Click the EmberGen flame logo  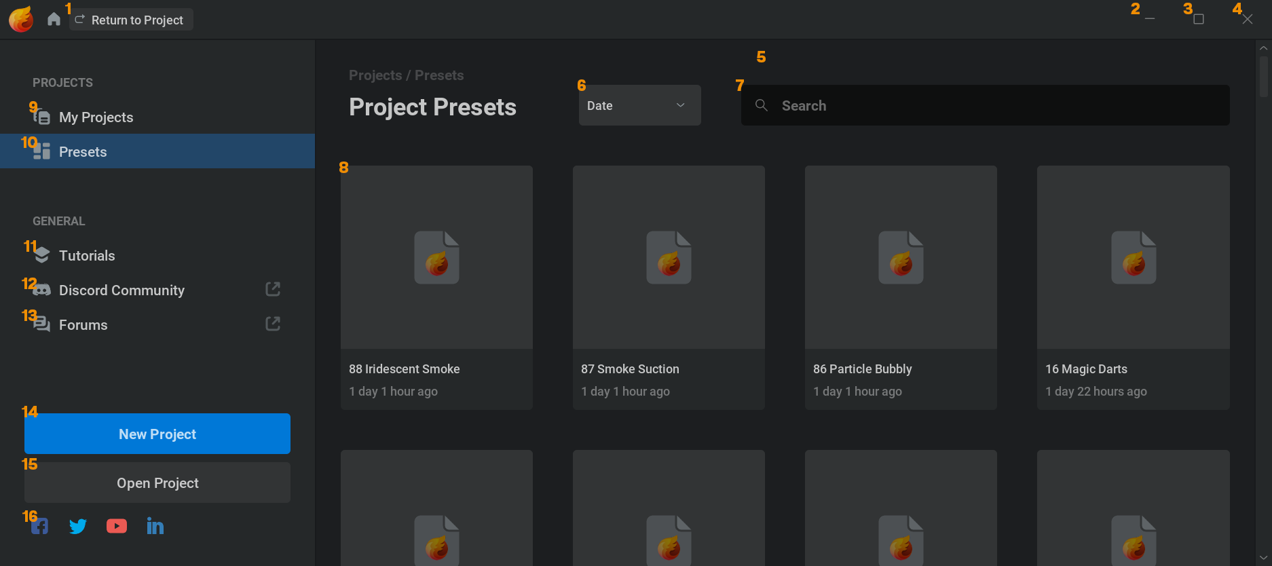point(21,20)
